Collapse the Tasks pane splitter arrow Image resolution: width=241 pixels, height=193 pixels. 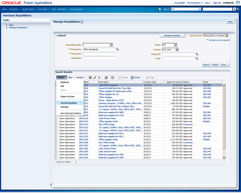[x=51, y=185]
